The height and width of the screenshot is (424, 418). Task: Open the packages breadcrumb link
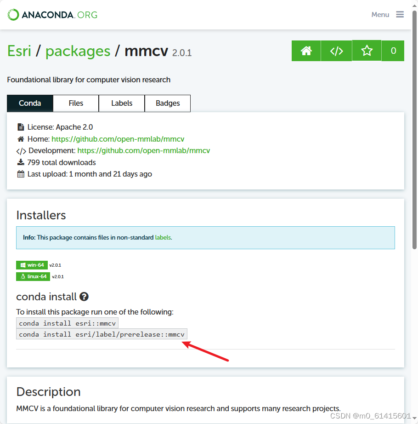click(78, 52)
